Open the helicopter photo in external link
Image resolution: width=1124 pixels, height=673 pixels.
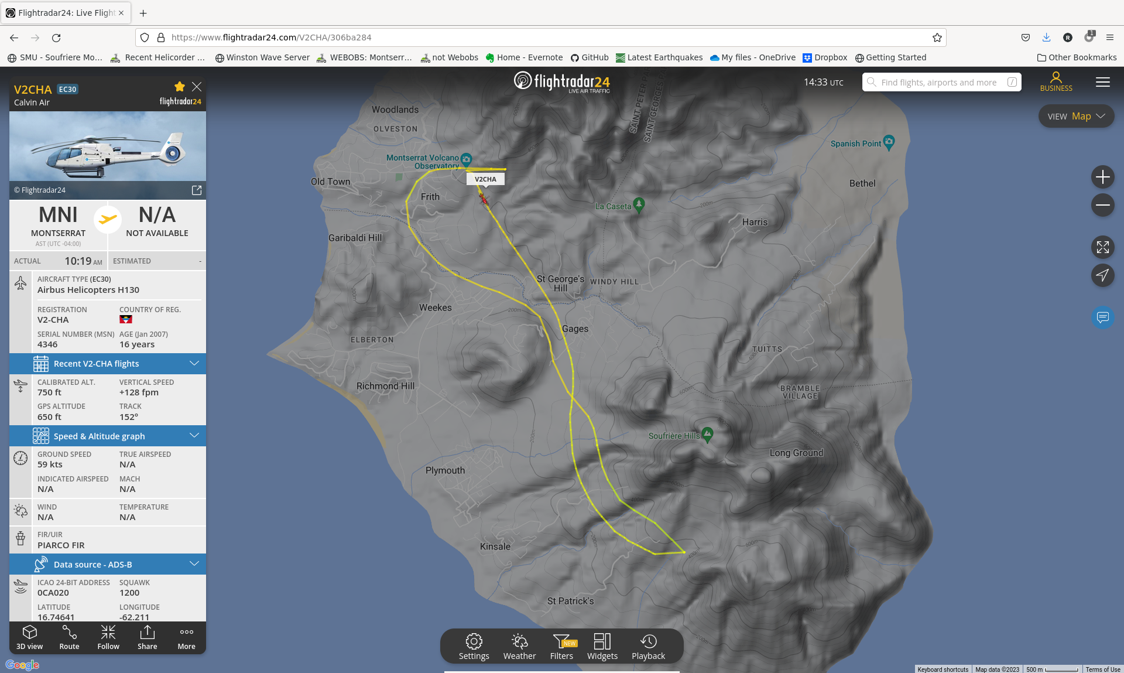[197, 190]
